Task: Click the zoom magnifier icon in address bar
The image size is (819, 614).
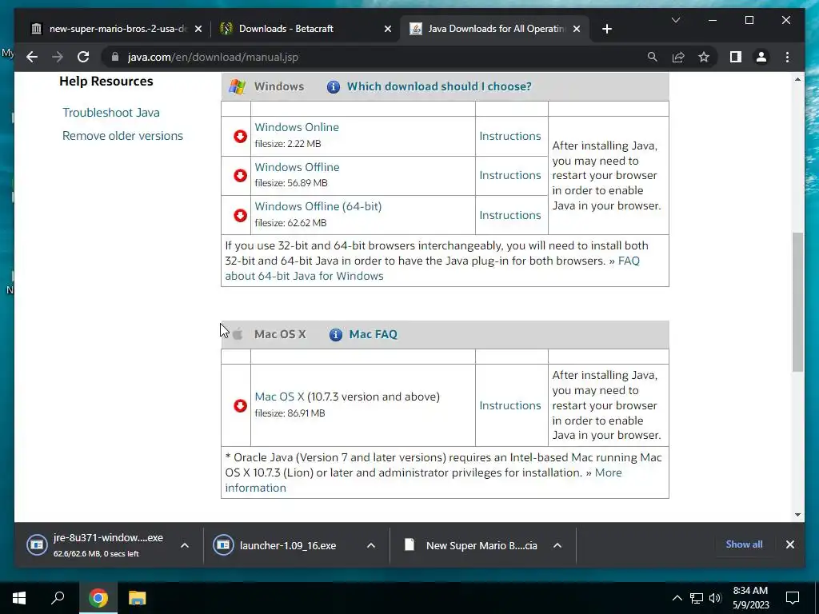Action: (653, 57)
